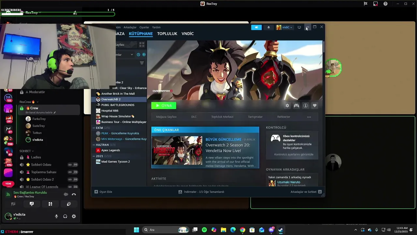The height and width of the screenshot is (235, 417).
Task: Deafen headphones in Discord user panel
Action: (65, 216)
